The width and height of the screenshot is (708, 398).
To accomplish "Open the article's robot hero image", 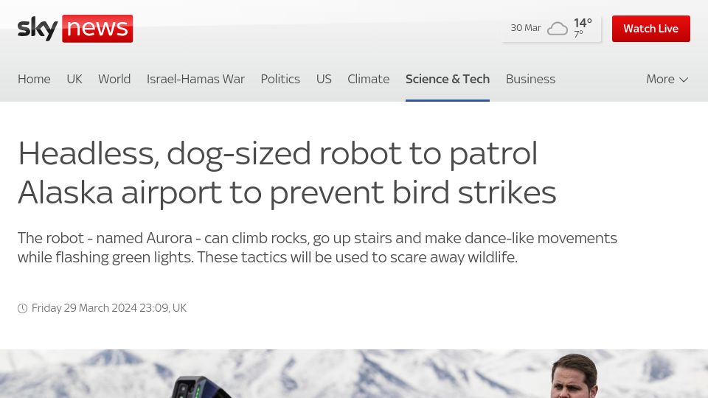I will 354,374.
